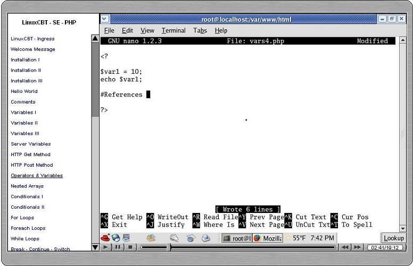This screenshot has height=266, width=413.
Task: Open the While Loops lesson
Action: [25, 238]
